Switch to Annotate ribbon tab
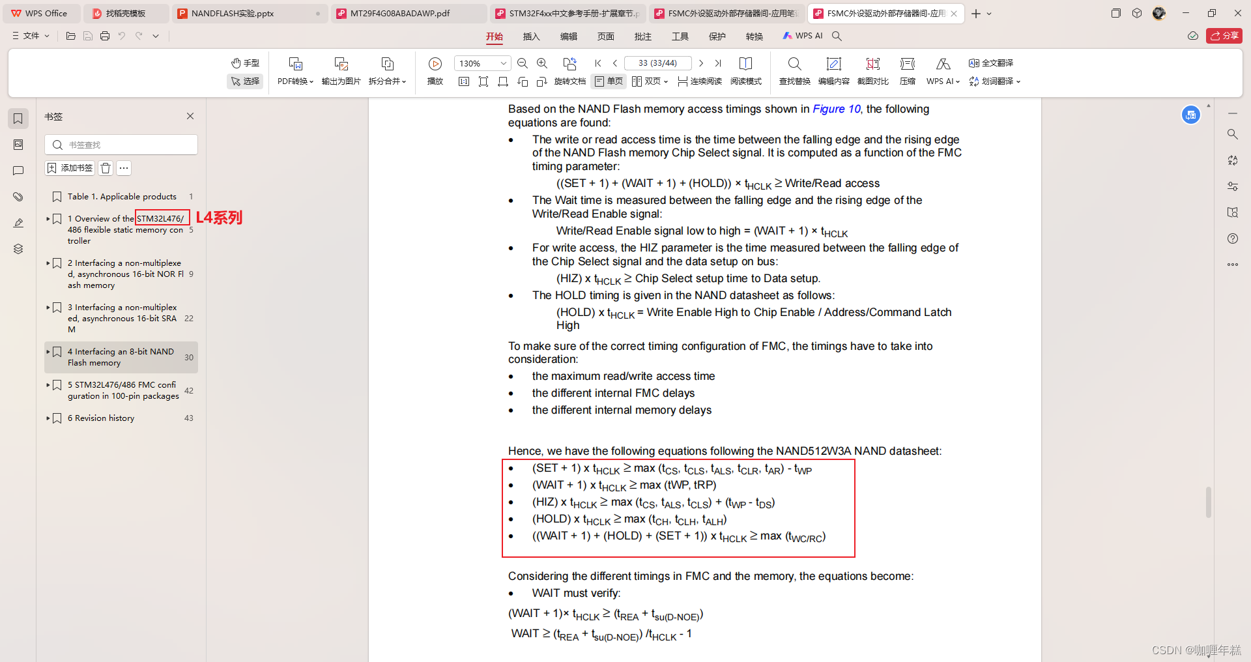The width and height of the screenshot is (1251, 662). click(x=643, y=36)
